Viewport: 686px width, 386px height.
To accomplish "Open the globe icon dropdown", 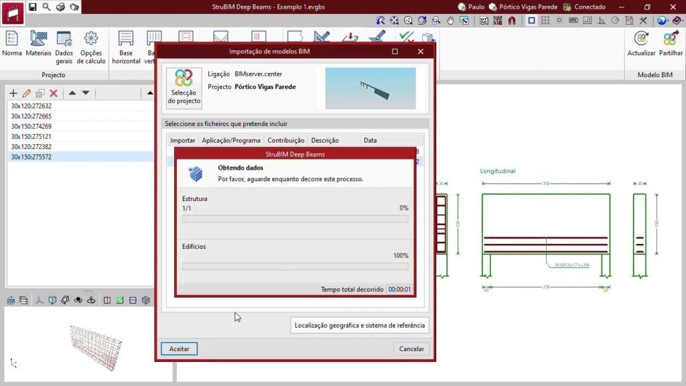I will point(663,21).
